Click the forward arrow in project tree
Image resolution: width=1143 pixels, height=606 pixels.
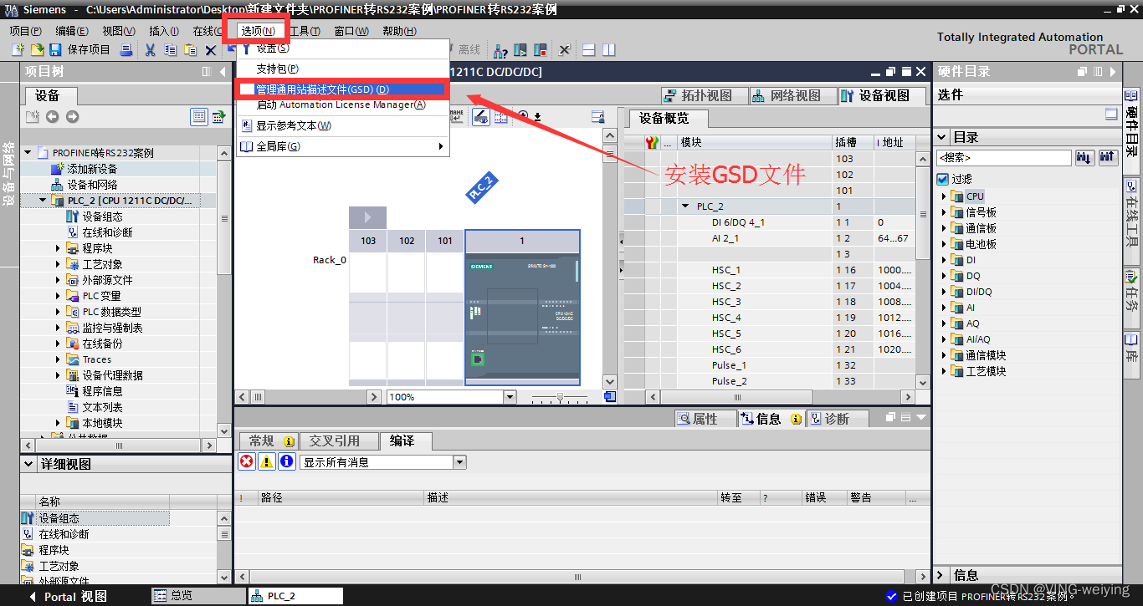73,116
